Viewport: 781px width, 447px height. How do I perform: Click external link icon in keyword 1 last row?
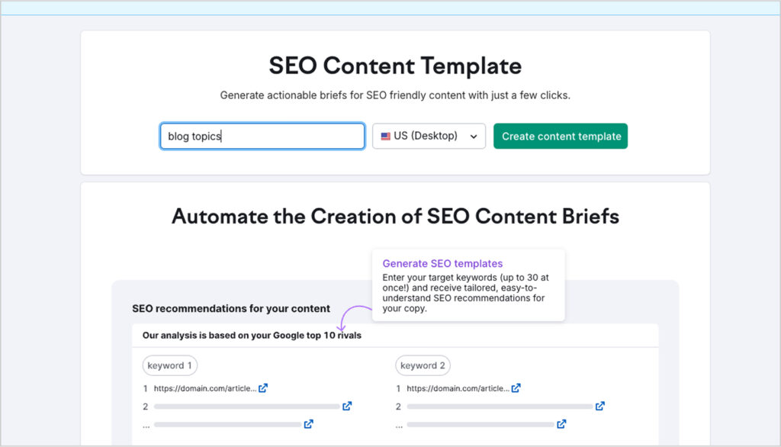(x=308, y=424)
